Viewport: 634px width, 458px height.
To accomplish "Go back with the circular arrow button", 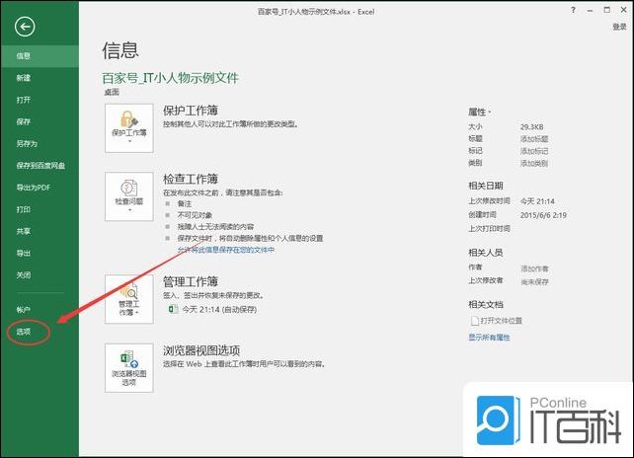I will coord(25,27).
